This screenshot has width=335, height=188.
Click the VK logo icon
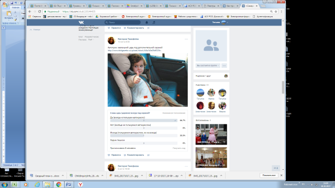pos(81,22)
